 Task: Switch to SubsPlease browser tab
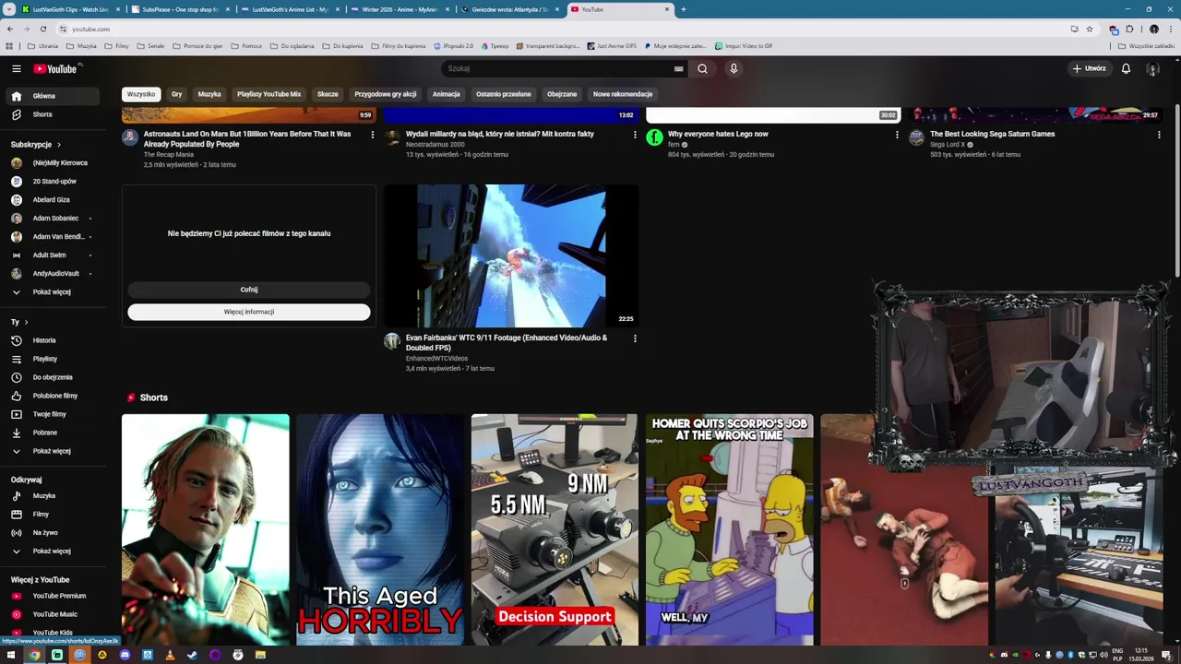click(180, 9)
